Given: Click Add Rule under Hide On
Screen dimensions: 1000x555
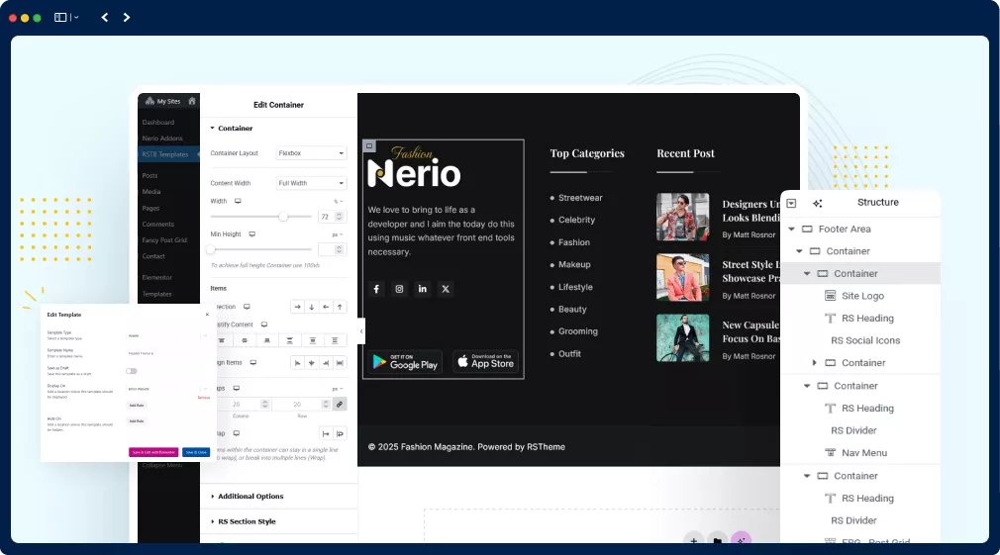Looking at the screenshot, I should click(x=137, y=421).
